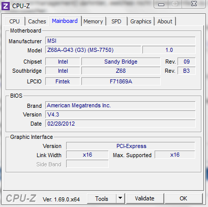The height and width of the screenshot is (207, 208).
Task: Close the CPU-Z window
Action: click(x=194, y=4)
